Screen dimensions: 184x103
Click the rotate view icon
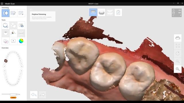click(178, 54)
